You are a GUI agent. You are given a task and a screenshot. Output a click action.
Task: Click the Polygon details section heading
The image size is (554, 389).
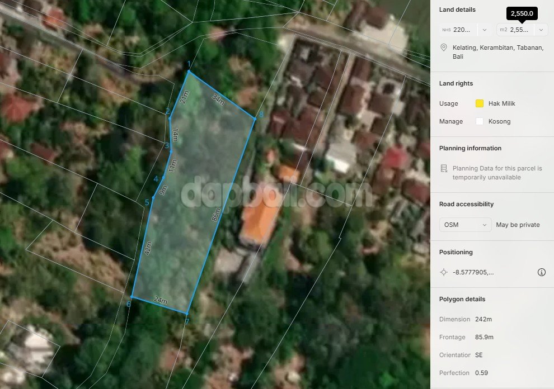(x=462, y=299)
